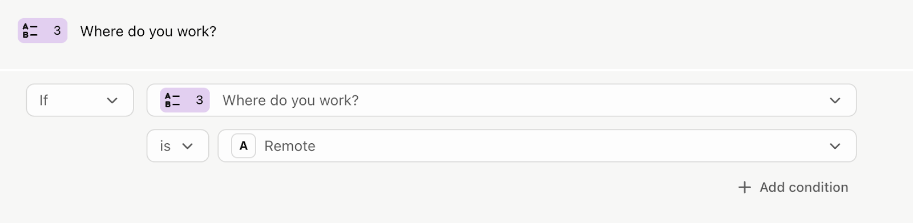The image size is (913, 223).
Task: Expand the question selector using its right chevron
Action: pos(835,100)
